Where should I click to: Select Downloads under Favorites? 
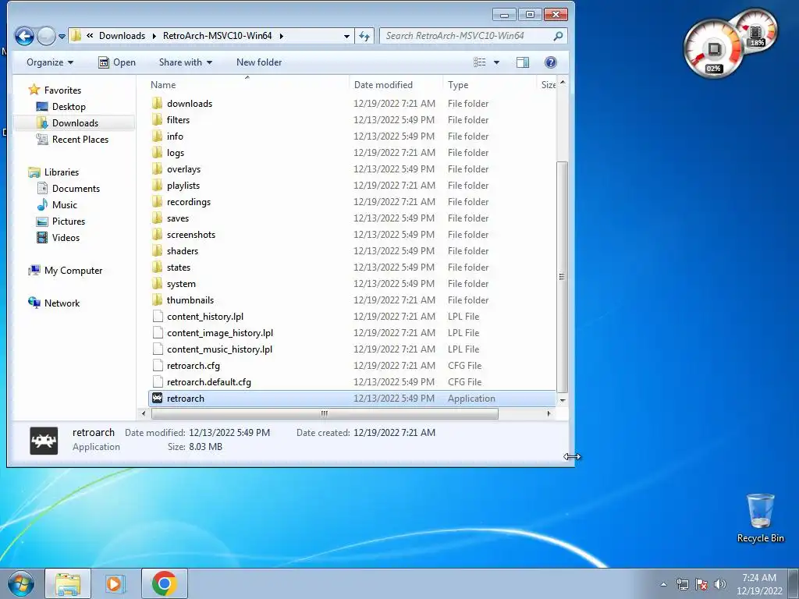75,122
